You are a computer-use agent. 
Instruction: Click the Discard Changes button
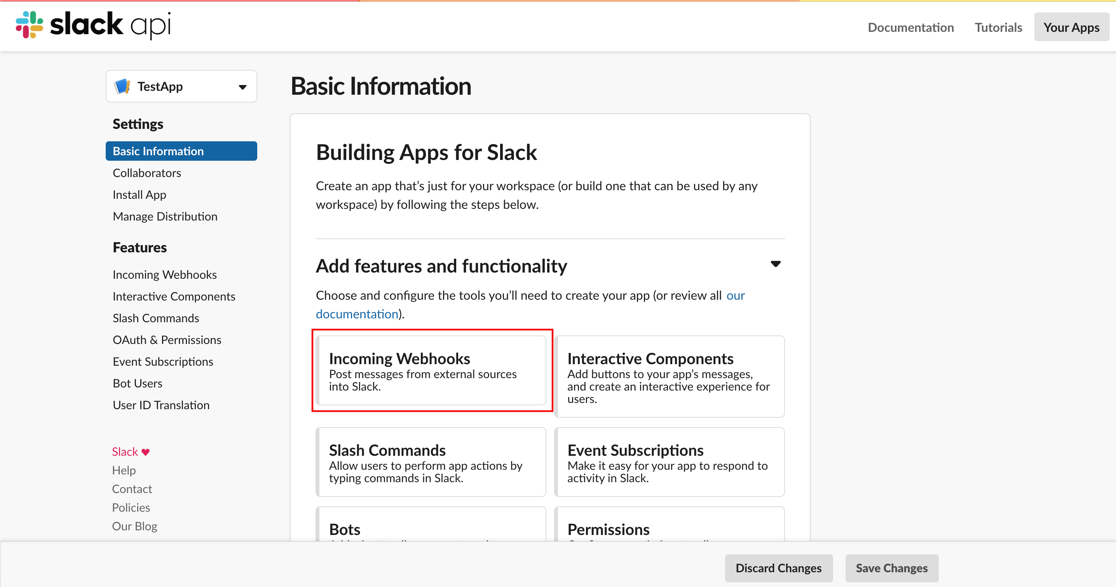779,567
